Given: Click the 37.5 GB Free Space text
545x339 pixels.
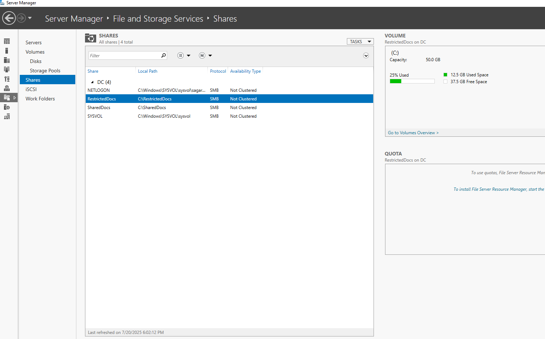Looking at the screenshot, I should (x=469, y=82).
